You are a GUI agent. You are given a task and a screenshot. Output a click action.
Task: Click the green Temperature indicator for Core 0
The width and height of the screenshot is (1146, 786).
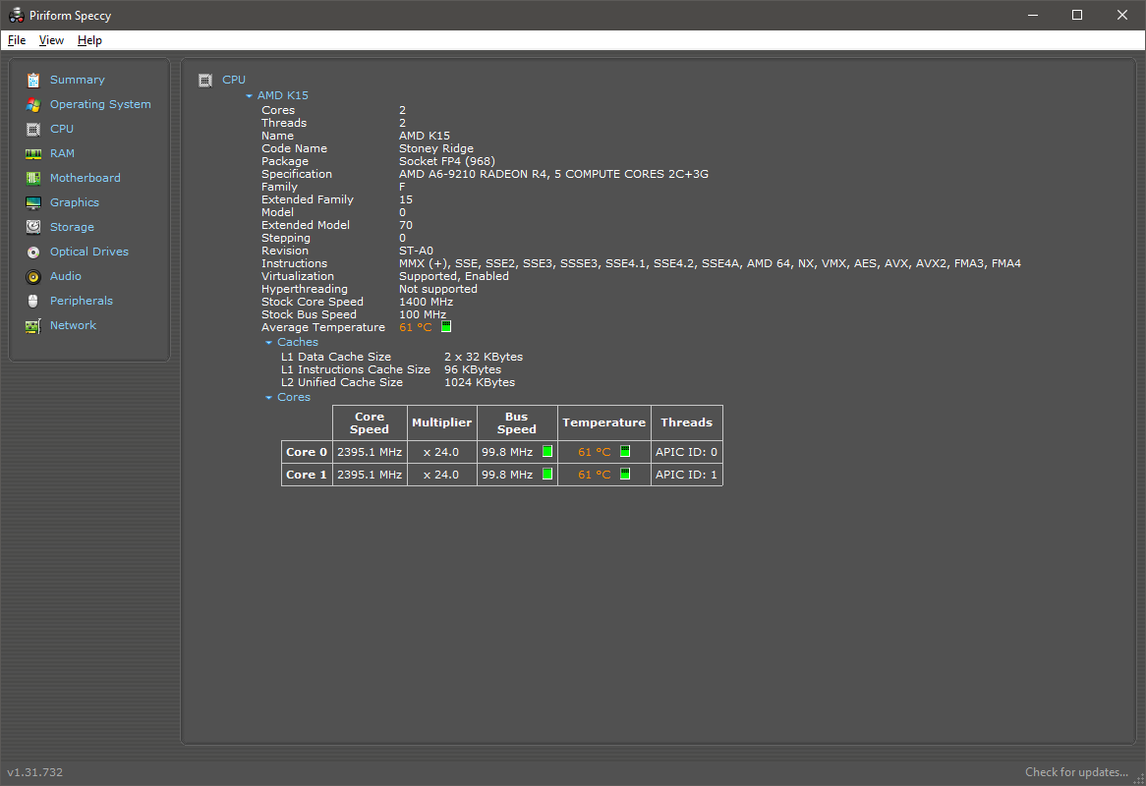pyautogui.click(x=625, y=451)
